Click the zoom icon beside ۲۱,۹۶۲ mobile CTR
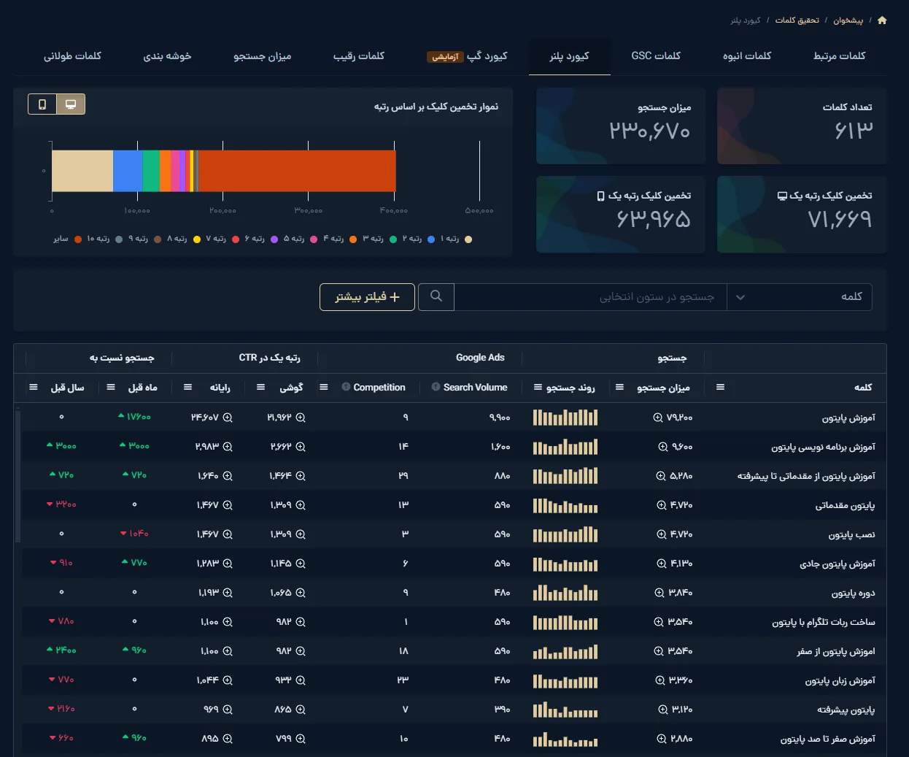Image resolution: width=909 pixels, height=757 pixels. pyautogui.click(x=301, y=418)
